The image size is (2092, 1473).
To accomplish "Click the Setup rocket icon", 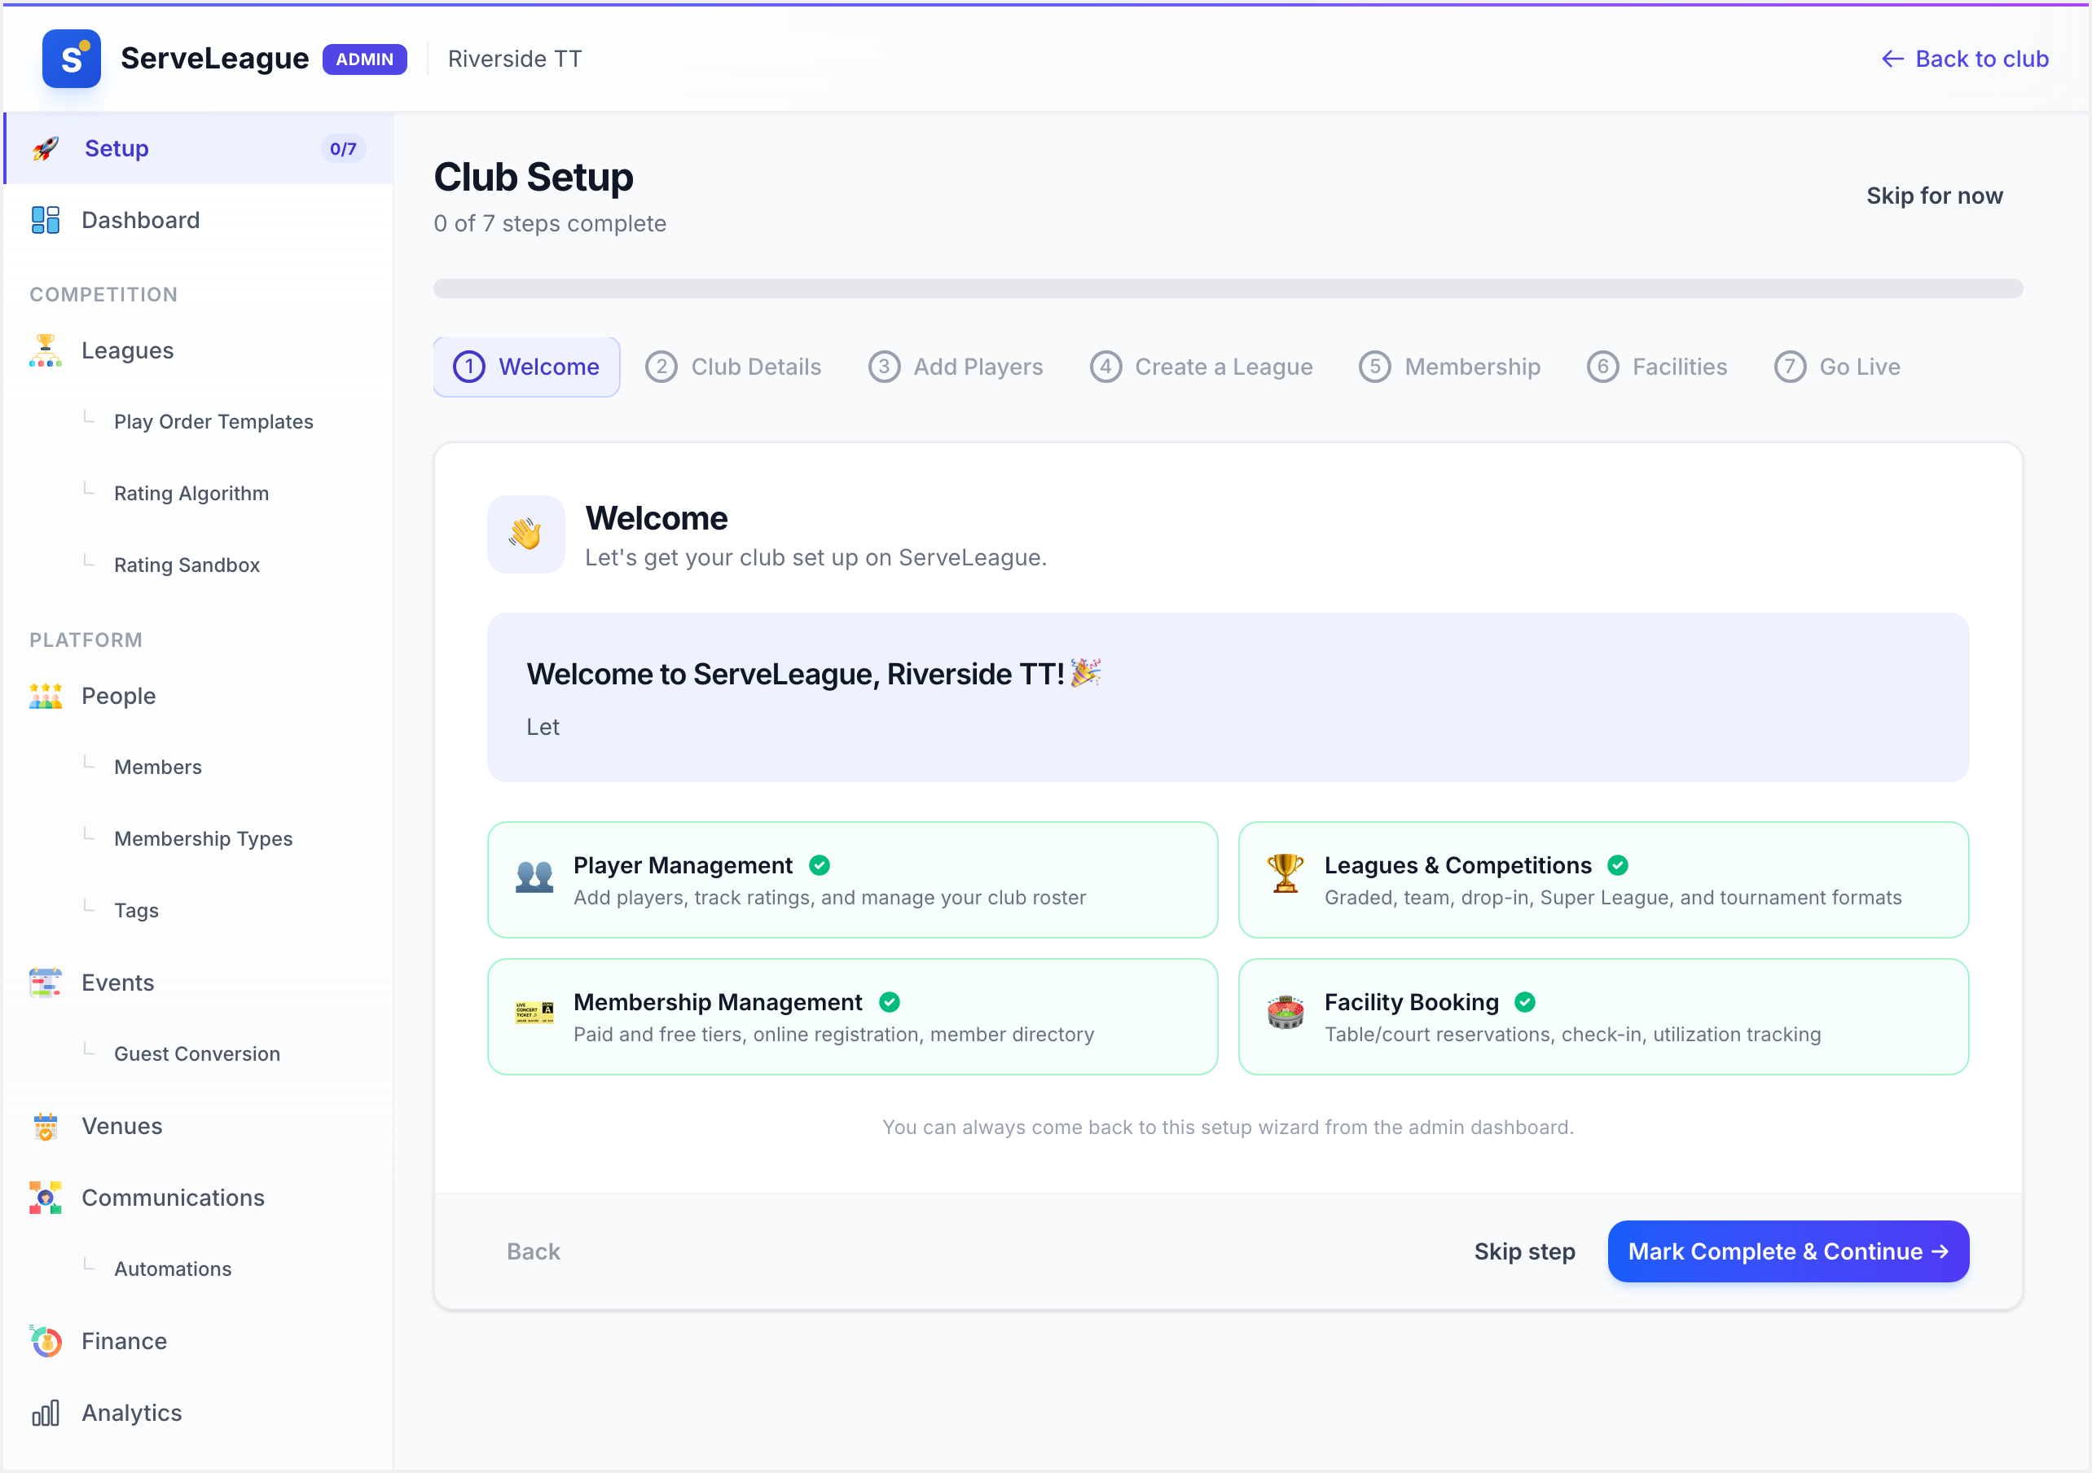I will click(x=46, y=148).
